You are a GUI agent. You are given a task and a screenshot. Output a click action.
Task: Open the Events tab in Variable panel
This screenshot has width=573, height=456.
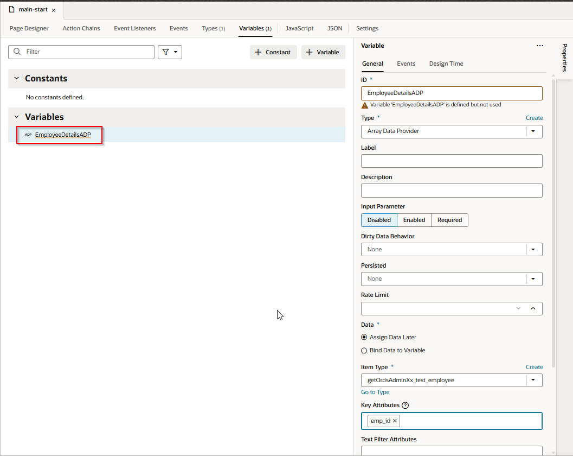[405, 64]
